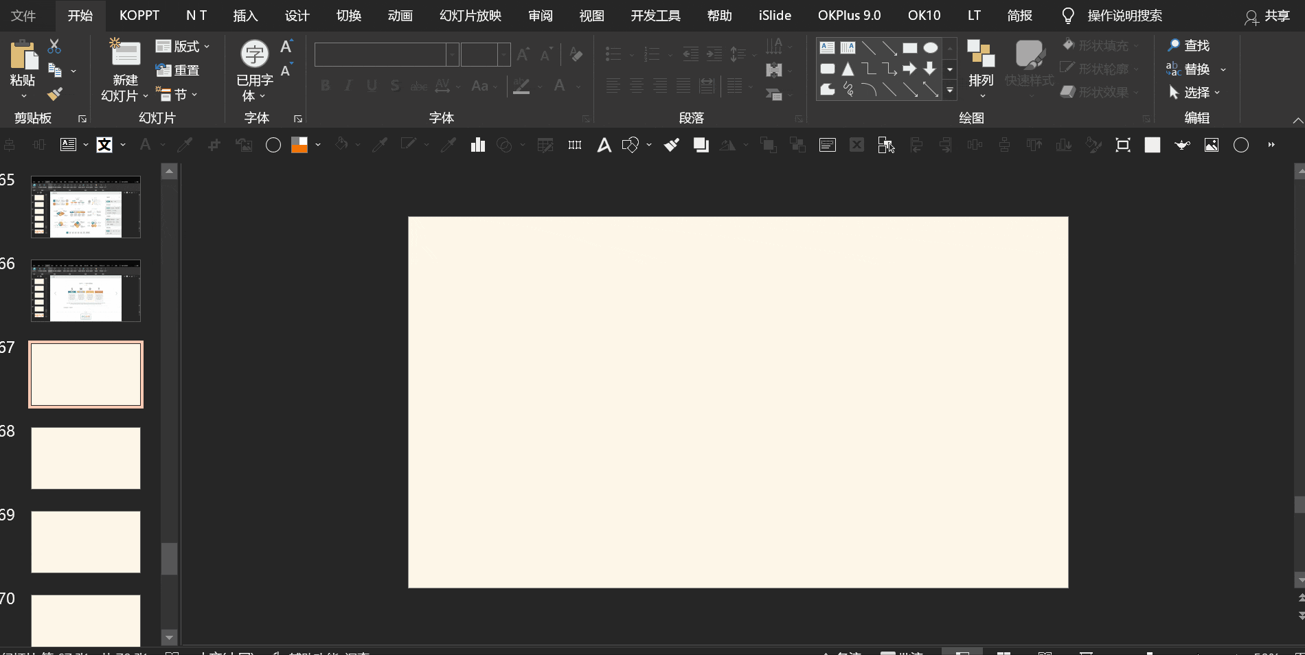This screenshot has height=655, width=1305.
Task: Click the Cut scissors icon
Action: 54,47
